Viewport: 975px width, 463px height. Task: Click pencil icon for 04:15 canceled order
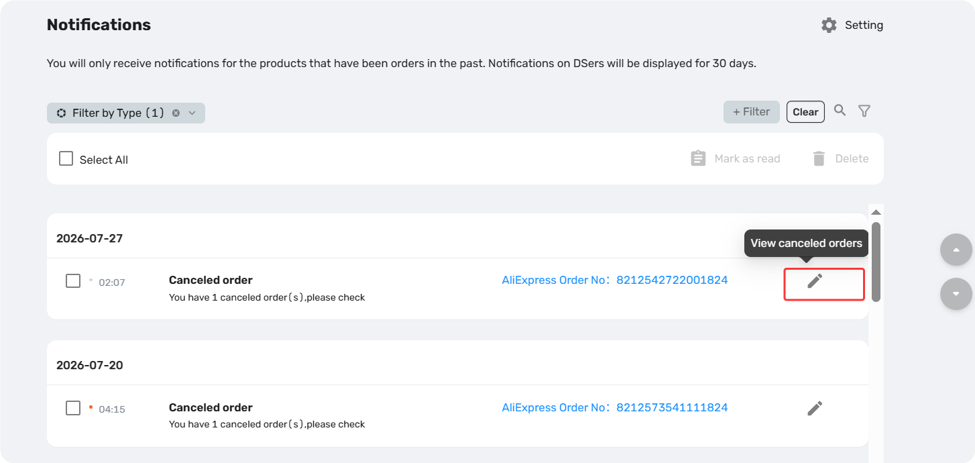[x=815, y=408]
